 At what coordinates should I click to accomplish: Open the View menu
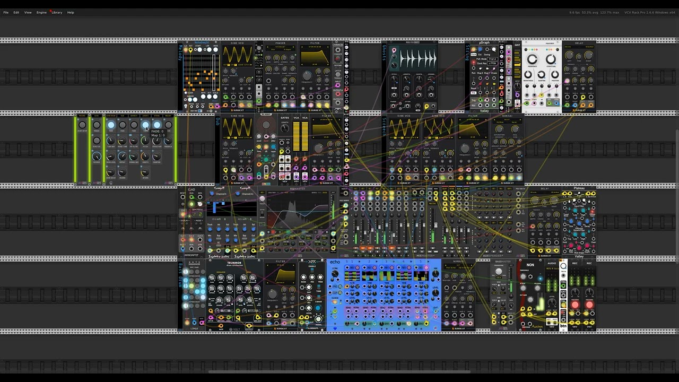click(28, 12)
